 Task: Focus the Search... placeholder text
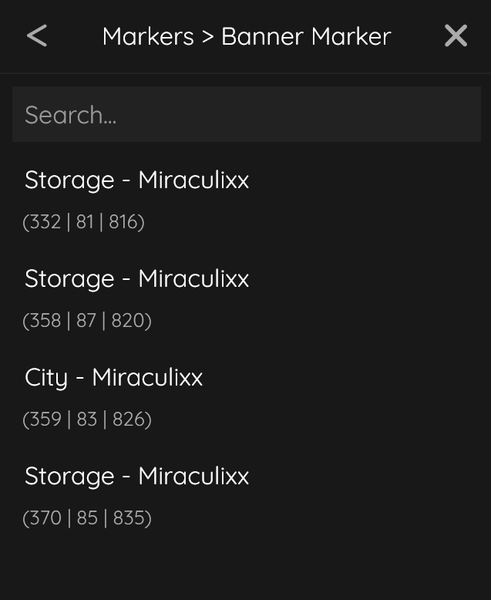tap(71, 115)
